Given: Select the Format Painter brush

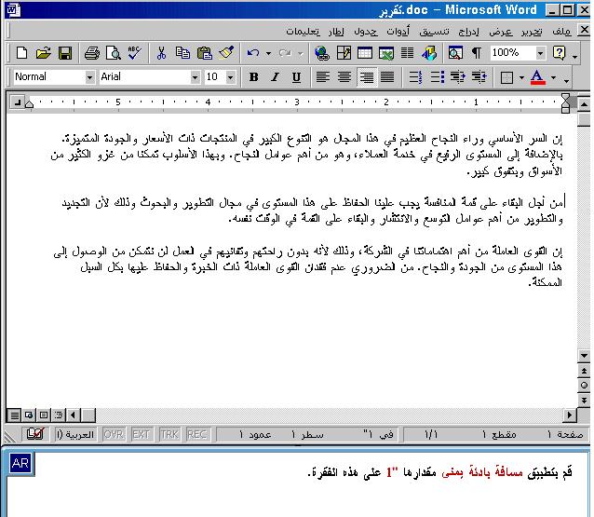Looking at the screenshot, I should point(223,53).
